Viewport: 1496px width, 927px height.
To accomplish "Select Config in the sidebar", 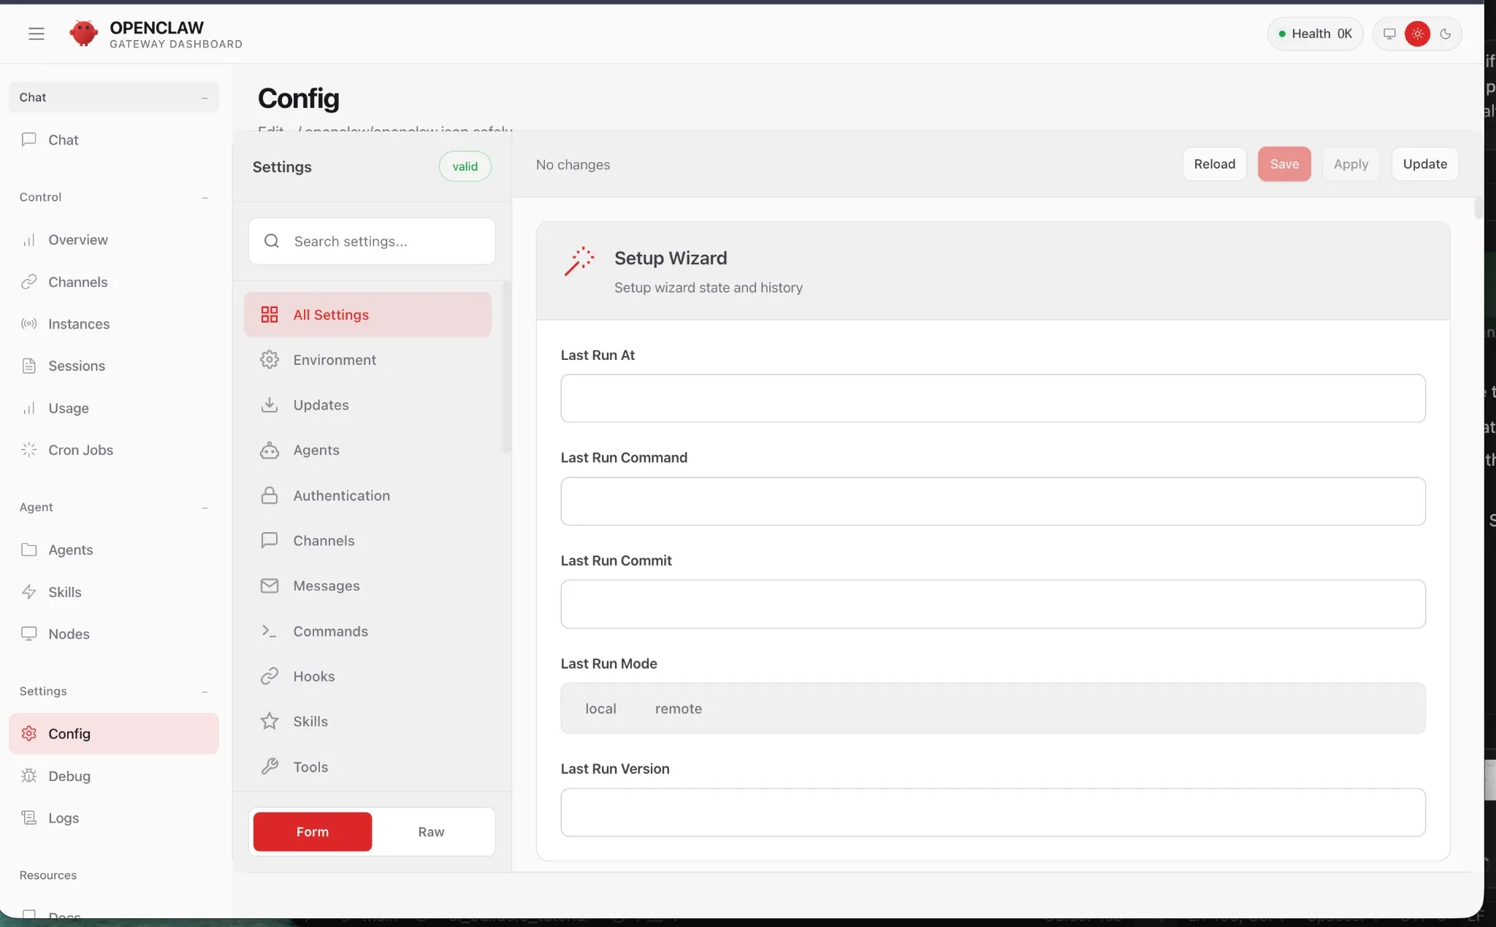I will click(x=114, y=734).
